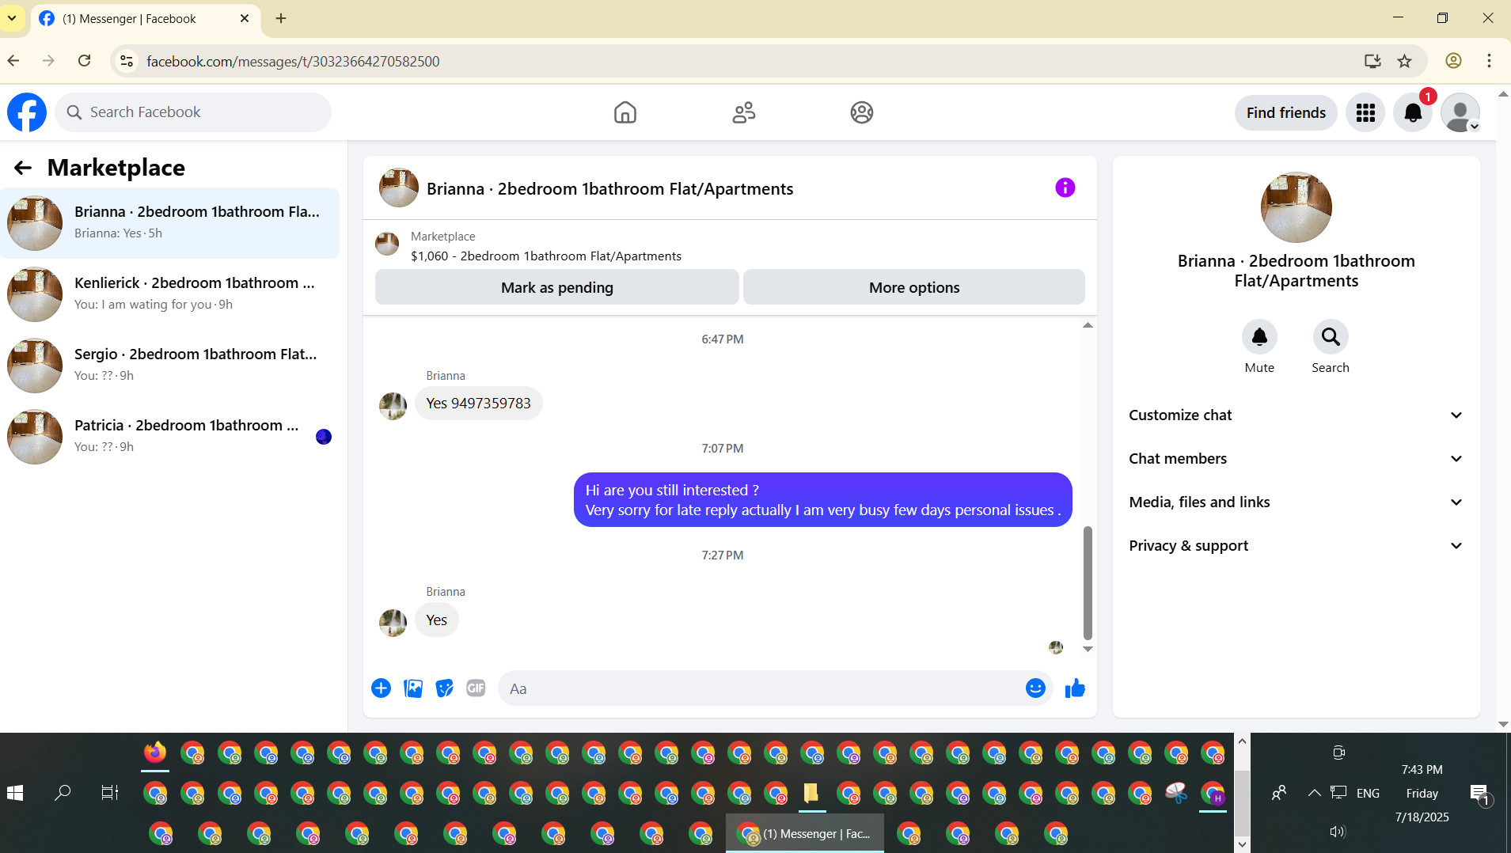1511x853 pixels.
Task: Open the Facebook logo home link
Action: 27,112
